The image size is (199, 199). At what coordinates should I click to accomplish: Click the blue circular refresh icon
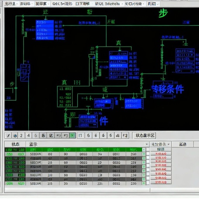tap(15, 136)
